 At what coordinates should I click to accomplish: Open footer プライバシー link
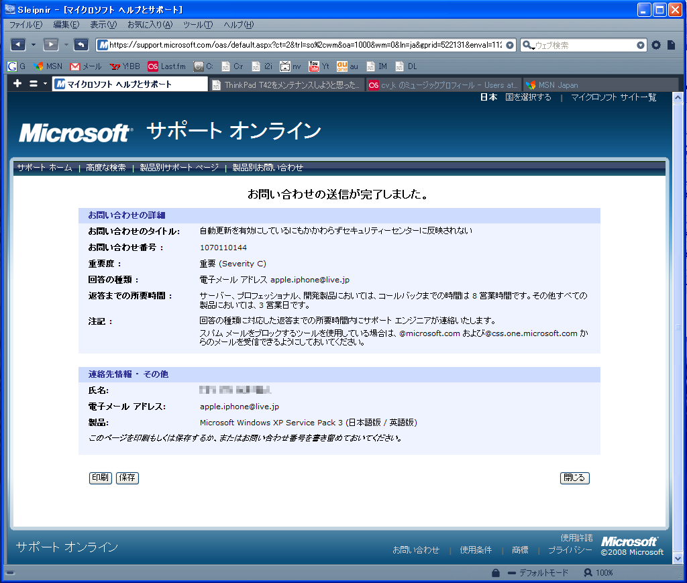(x=570, y=549)
